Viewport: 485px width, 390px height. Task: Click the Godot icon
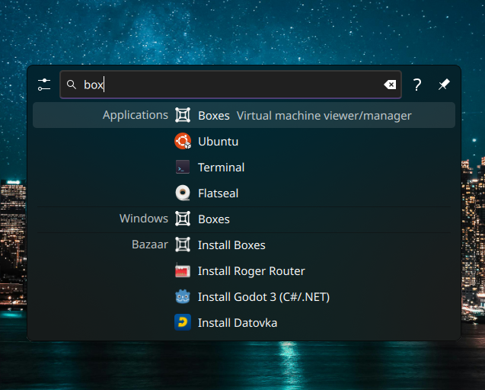[x=183, y=297]
